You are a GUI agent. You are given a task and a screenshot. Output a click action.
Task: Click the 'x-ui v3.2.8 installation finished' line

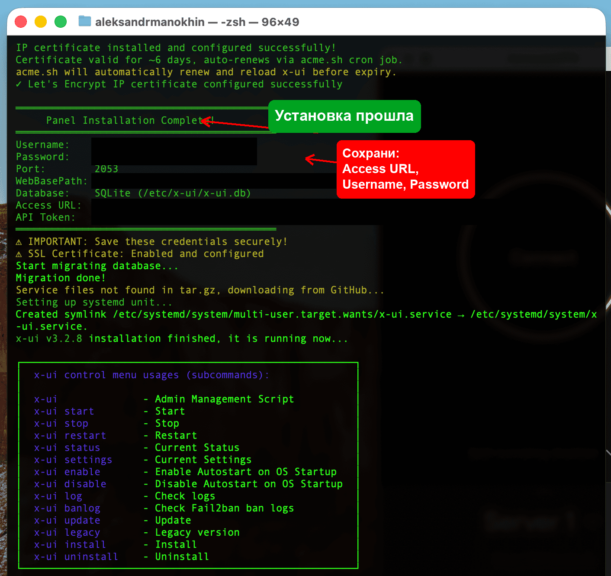(182, 338)
